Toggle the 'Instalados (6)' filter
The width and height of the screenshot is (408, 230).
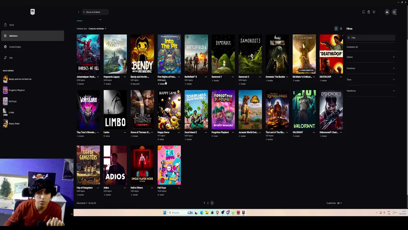coord(352,47)
